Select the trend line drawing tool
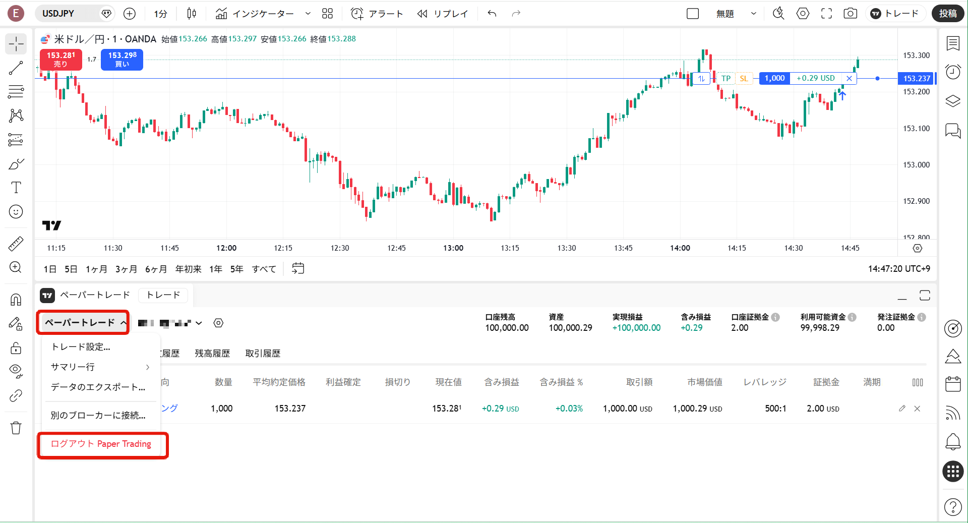 point(16,68)
